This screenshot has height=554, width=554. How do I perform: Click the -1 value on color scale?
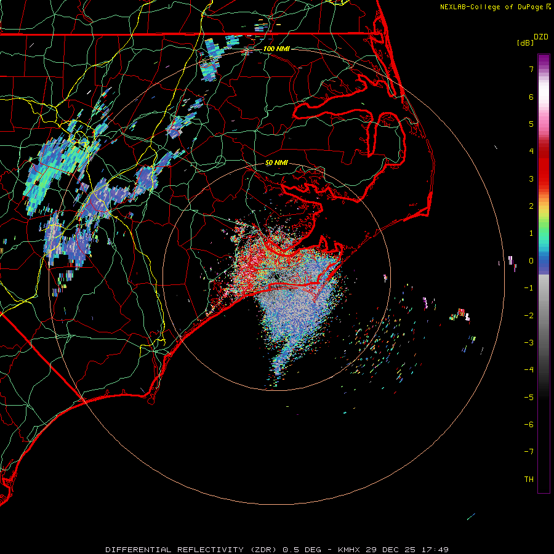pyautogui.click(x=529, y=288)
